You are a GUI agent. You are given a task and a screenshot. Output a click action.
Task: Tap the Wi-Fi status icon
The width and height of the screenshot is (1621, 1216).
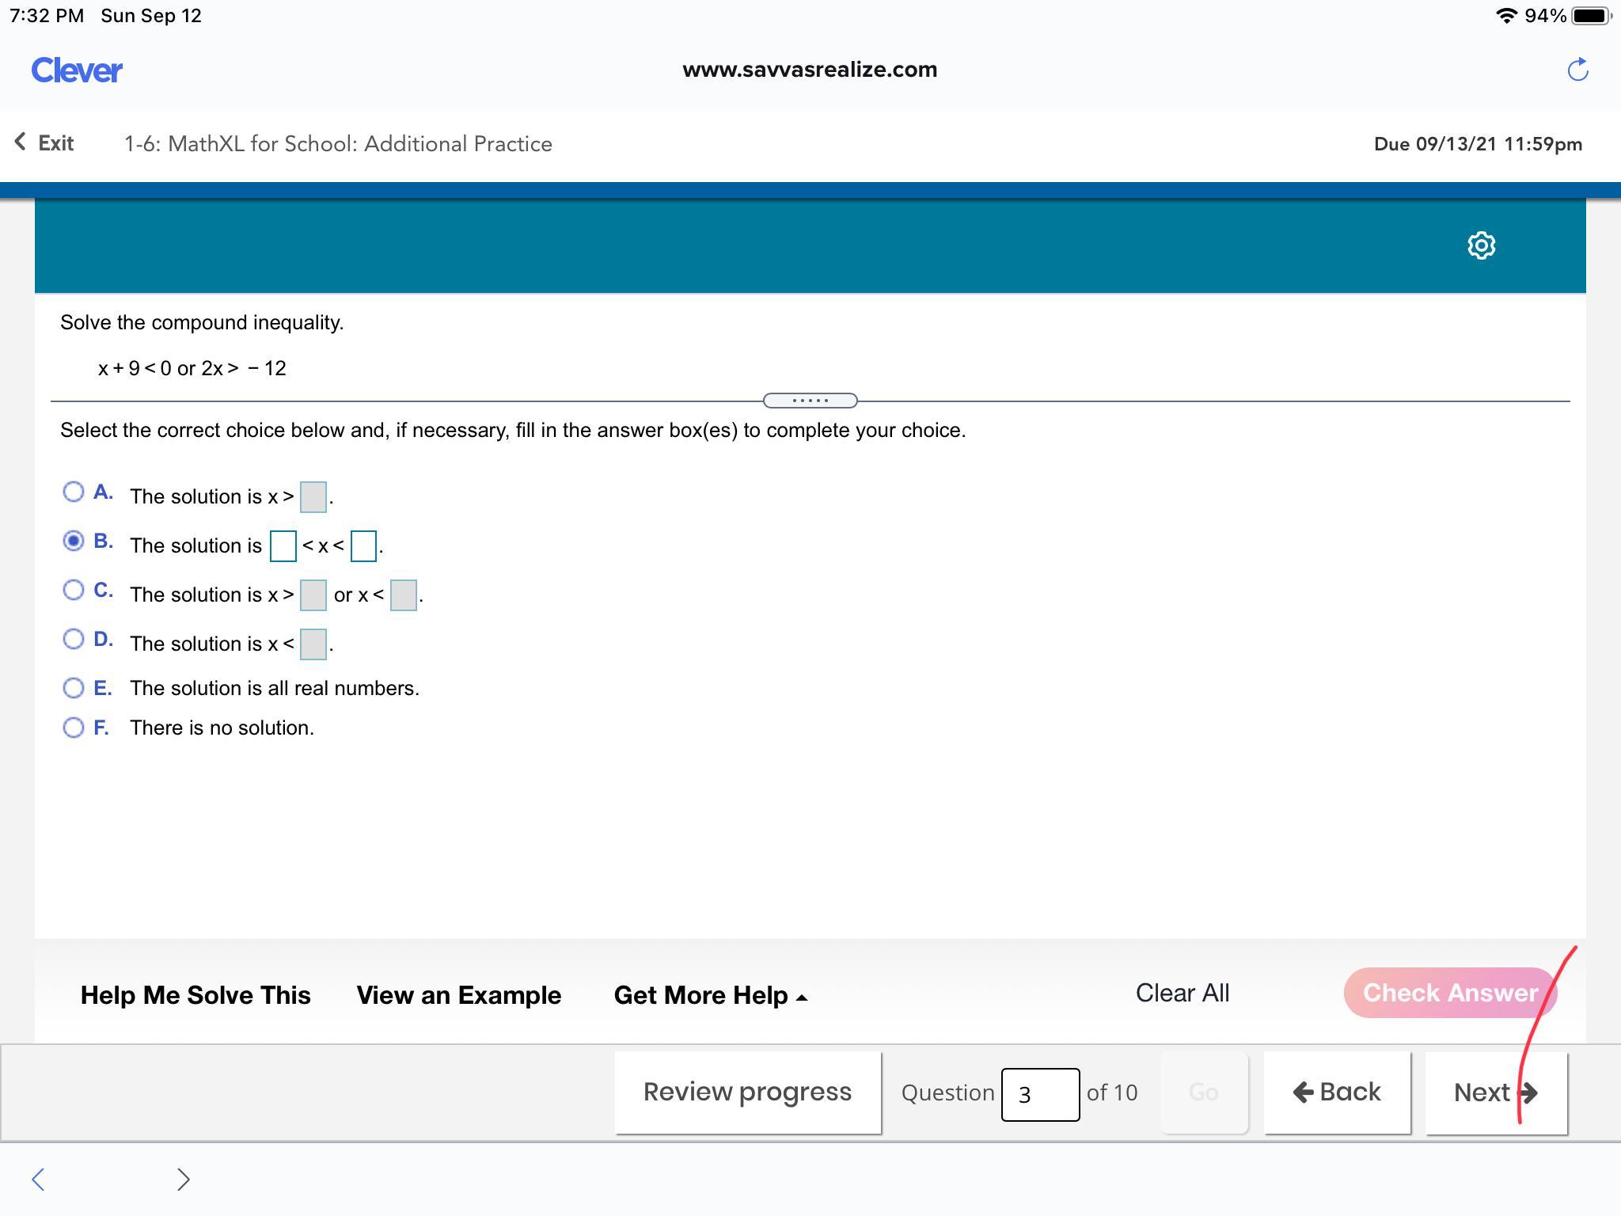pyautogui.click(x=1505, y=16)
